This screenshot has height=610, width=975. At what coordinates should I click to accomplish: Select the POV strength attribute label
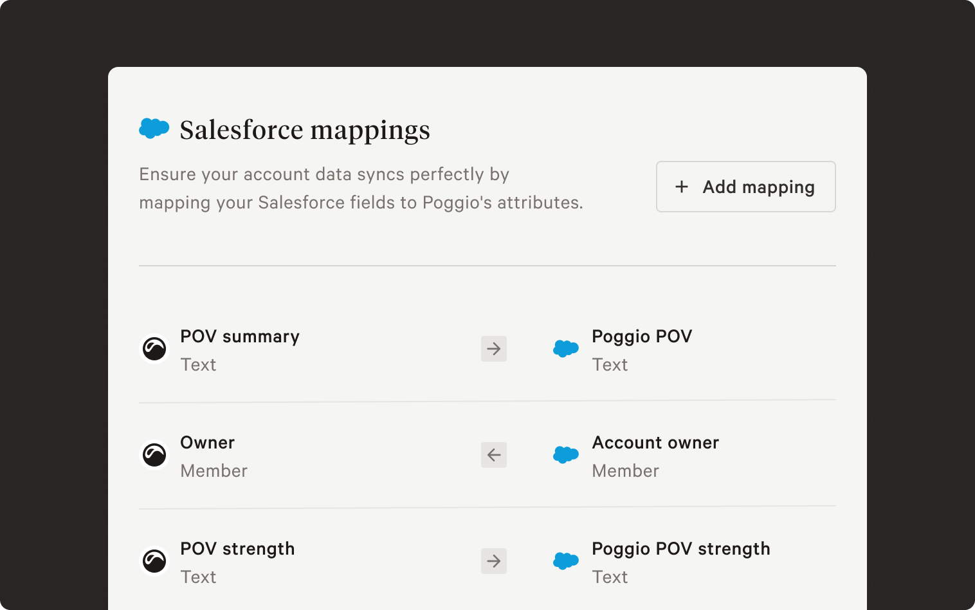[237, 549]
